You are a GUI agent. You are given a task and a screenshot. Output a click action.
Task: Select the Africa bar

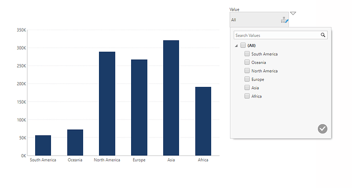pos(203,121)
